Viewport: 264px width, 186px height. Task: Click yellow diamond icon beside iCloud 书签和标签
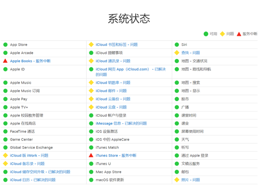[x=91, y=44]
